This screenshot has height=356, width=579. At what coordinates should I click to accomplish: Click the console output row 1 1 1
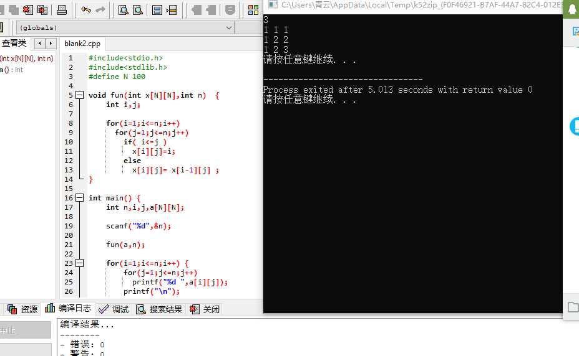(276, 29)
